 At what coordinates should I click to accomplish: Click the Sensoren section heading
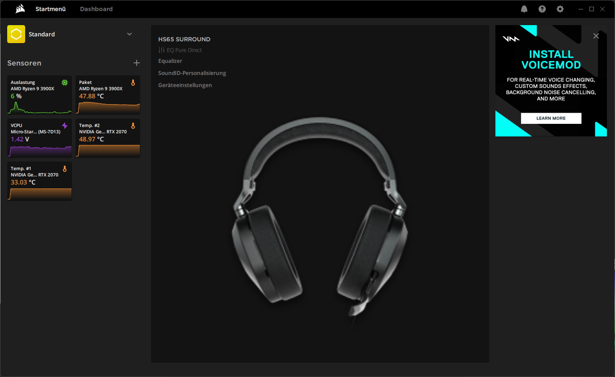24,63
